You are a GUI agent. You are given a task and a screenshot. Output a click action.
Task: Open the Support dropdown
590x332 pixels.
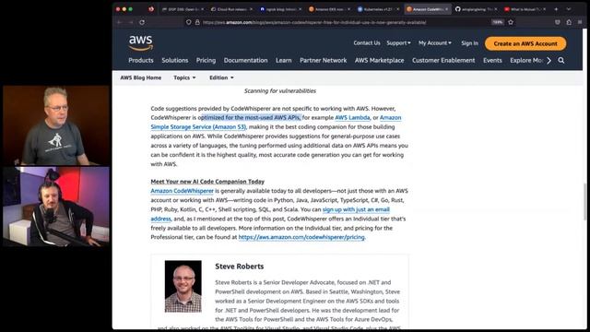(398, 43)
